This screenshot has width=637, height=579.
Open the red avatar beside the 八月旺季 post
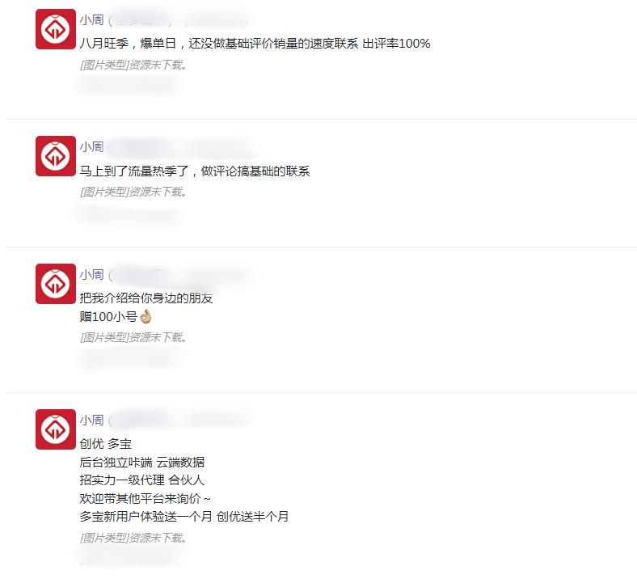click(x=56, y=29)
